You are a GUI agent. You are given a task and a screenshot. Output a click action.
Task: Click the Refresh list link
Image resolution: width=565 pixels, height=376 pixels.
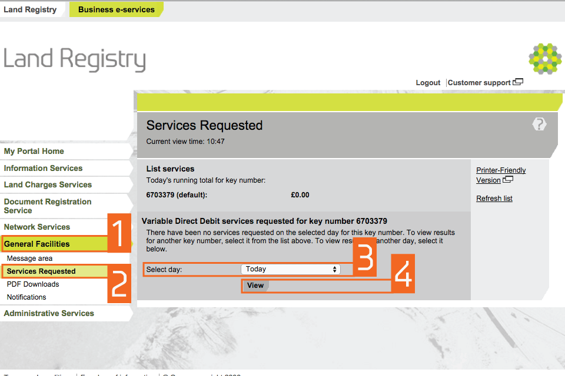494,199
